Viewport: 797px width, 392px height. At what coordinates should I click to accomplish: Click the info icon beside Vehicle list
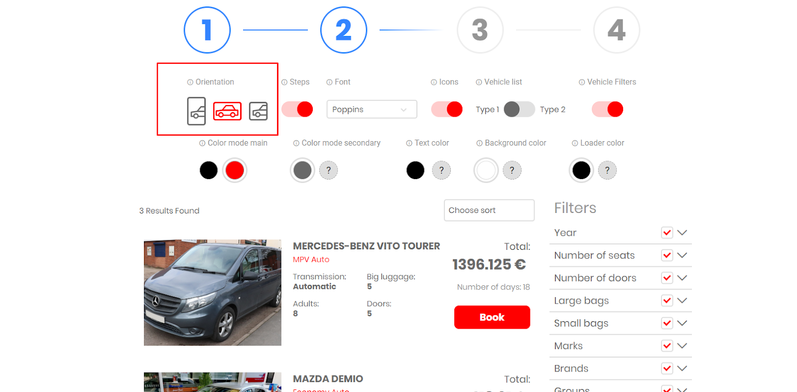pos(479,82)
